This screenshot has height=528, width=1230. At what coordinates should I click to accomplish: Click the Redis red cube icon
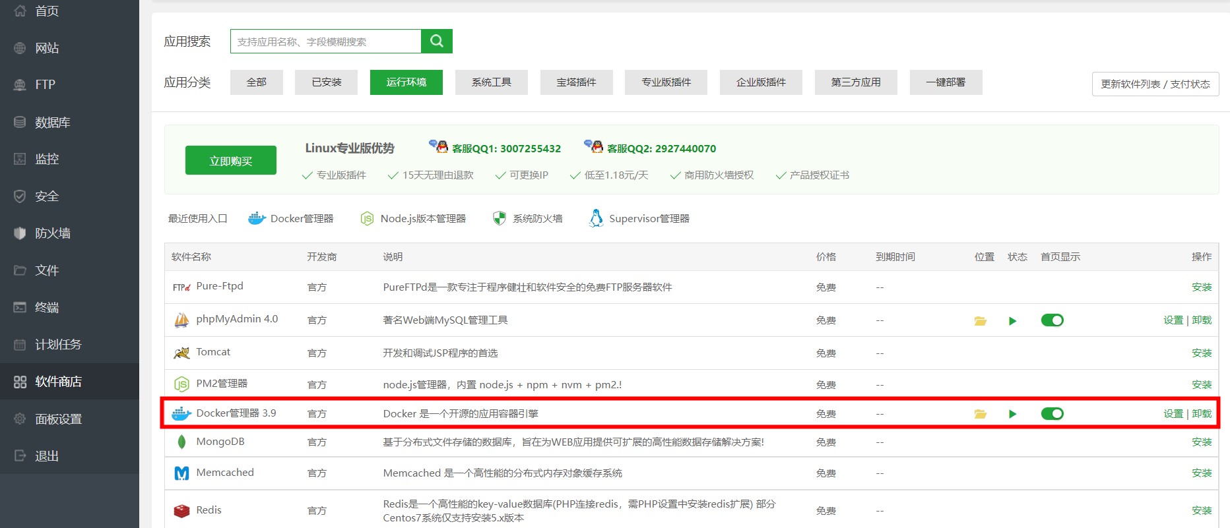point(181,511)
